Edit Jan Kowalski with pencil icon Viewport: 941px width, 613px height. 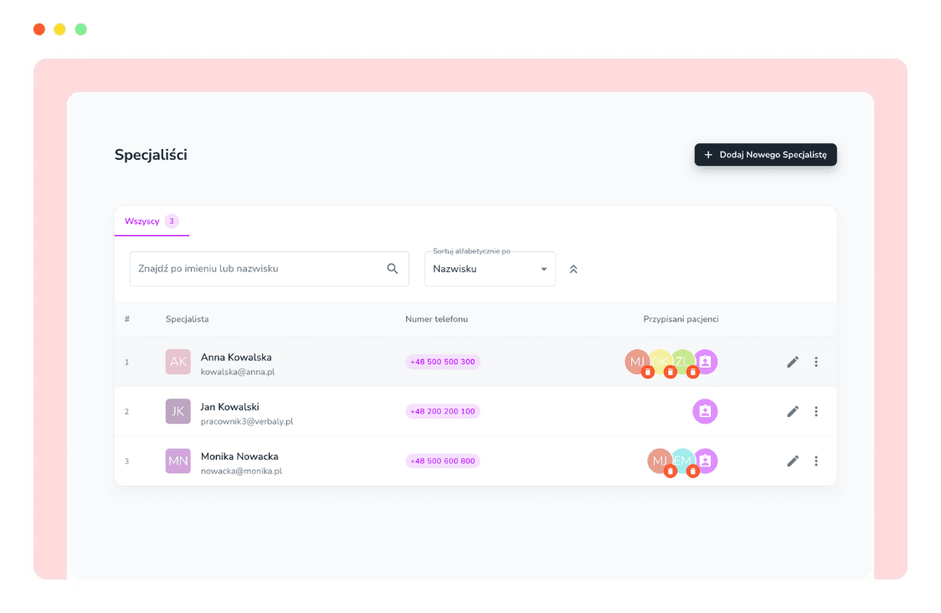tap(793, 411)
